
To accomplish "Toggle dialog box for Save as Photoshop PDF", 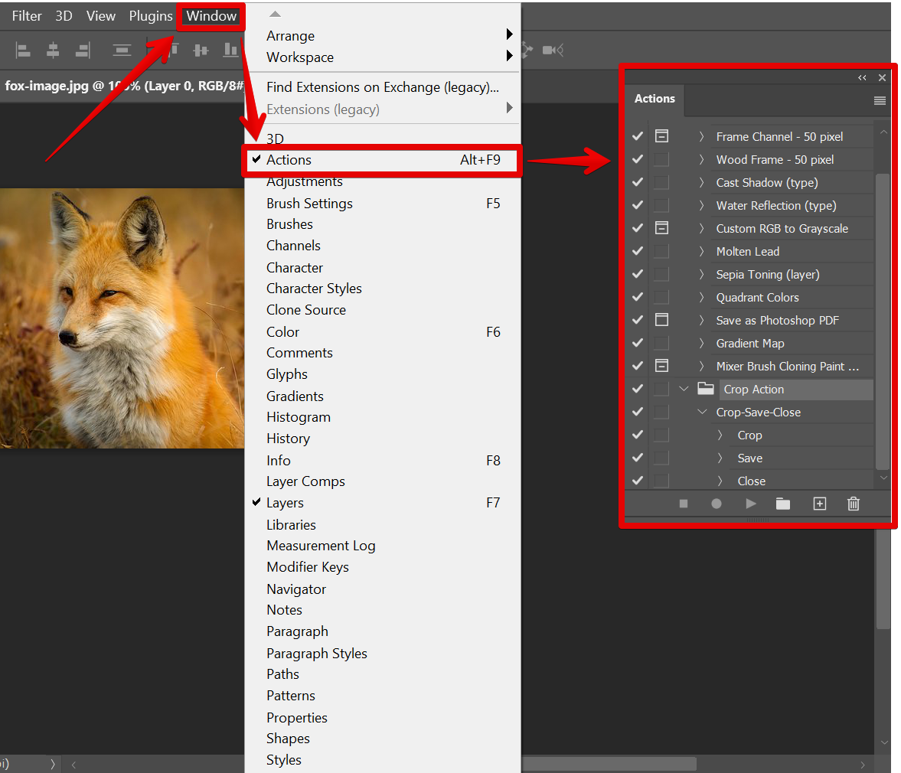I will point(661,320).
